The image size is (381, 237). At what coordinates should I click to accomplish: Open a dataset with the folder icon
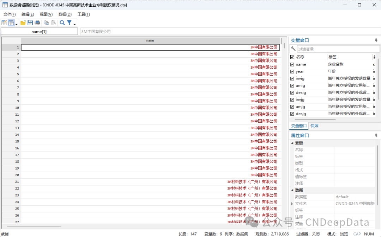23,23
